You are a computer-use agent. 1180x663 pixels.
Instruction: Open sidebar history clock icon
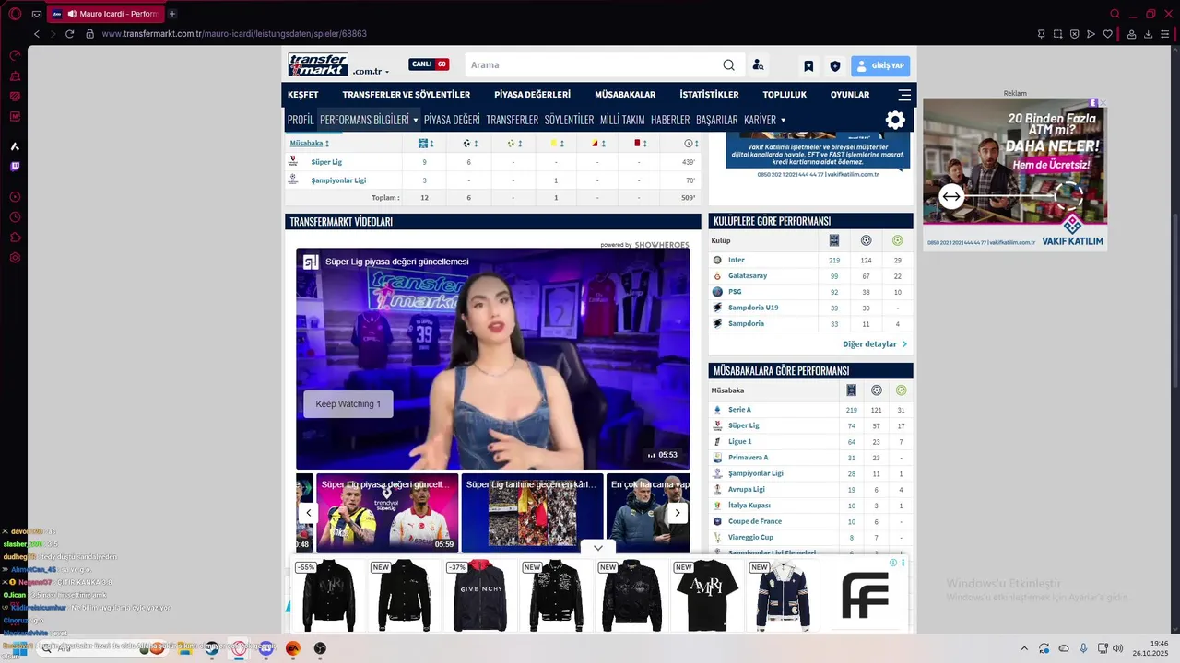(15, 217)
